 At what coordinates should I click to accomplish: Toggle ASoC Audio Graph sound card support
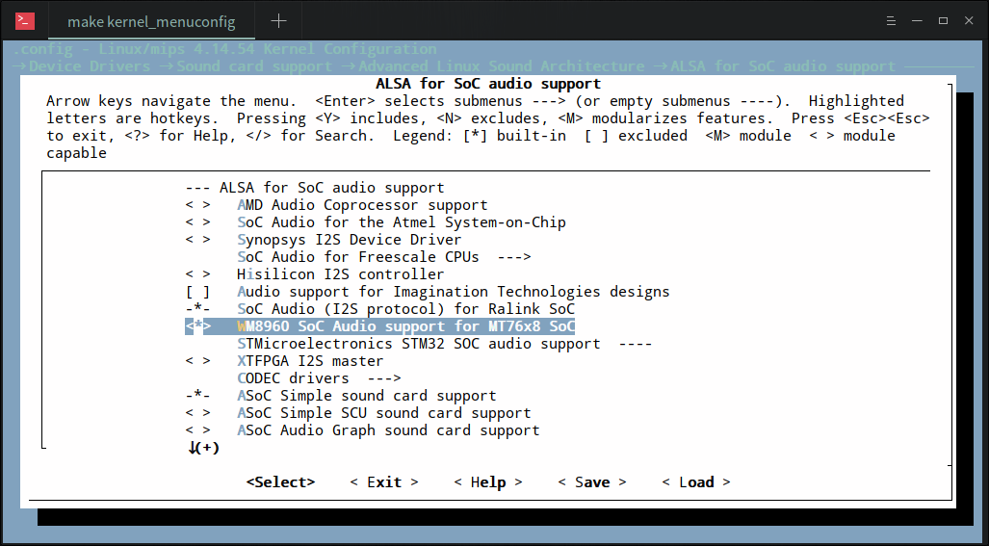click(x=363, y=430)
